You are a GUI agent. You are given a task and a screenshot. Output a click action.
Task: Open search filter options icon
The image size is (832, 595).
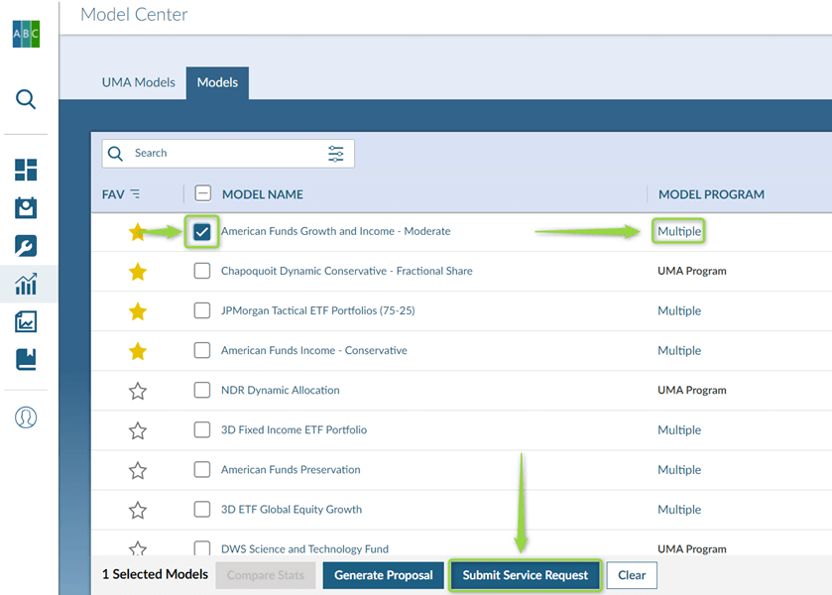336,154
